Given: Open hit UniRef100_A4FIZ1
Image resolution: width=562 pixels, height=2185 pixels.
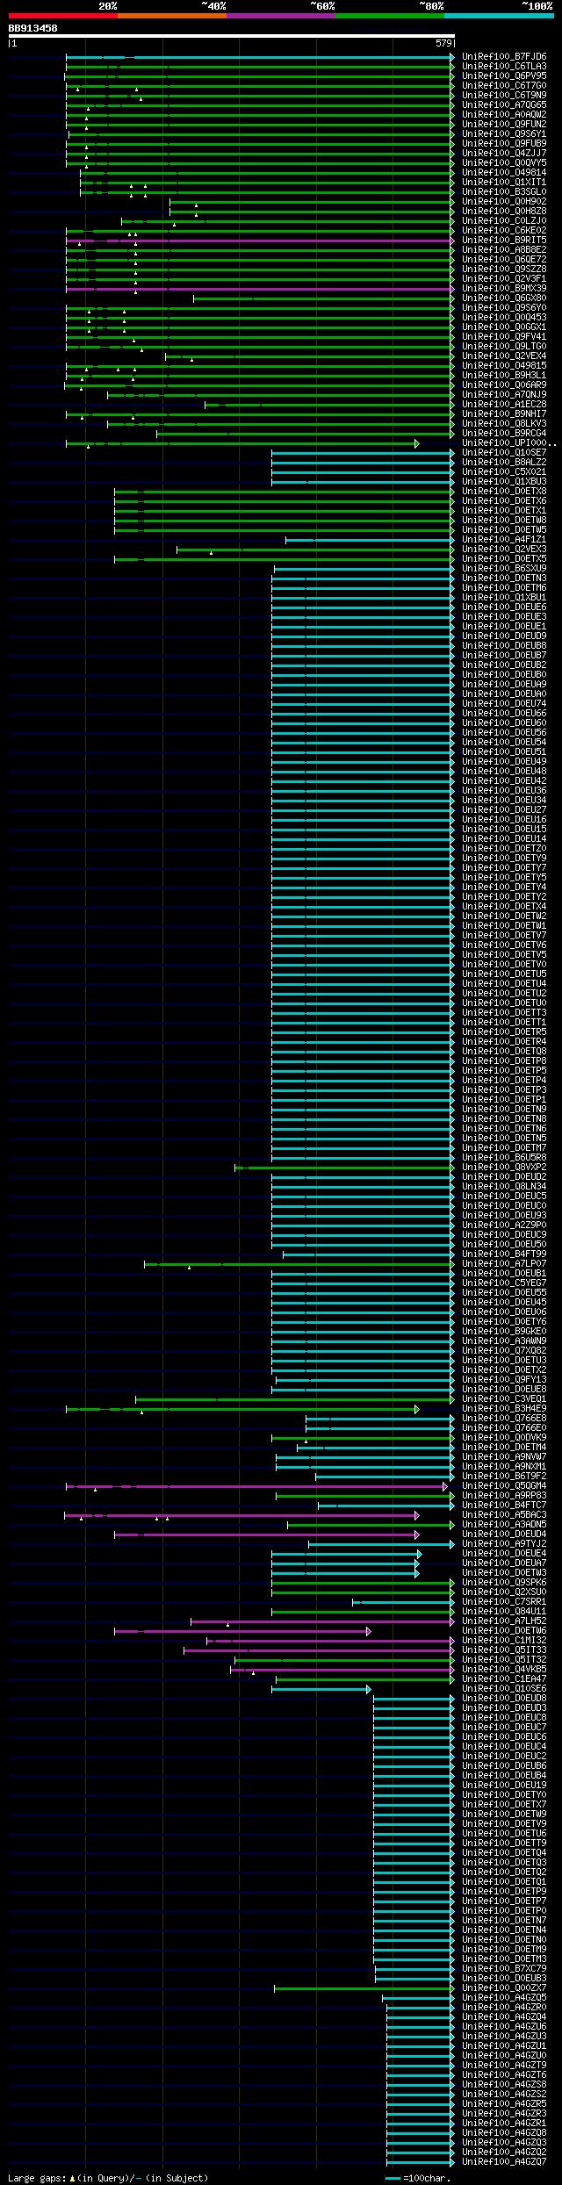Looking at the screenshot, I should pos(504,540).
